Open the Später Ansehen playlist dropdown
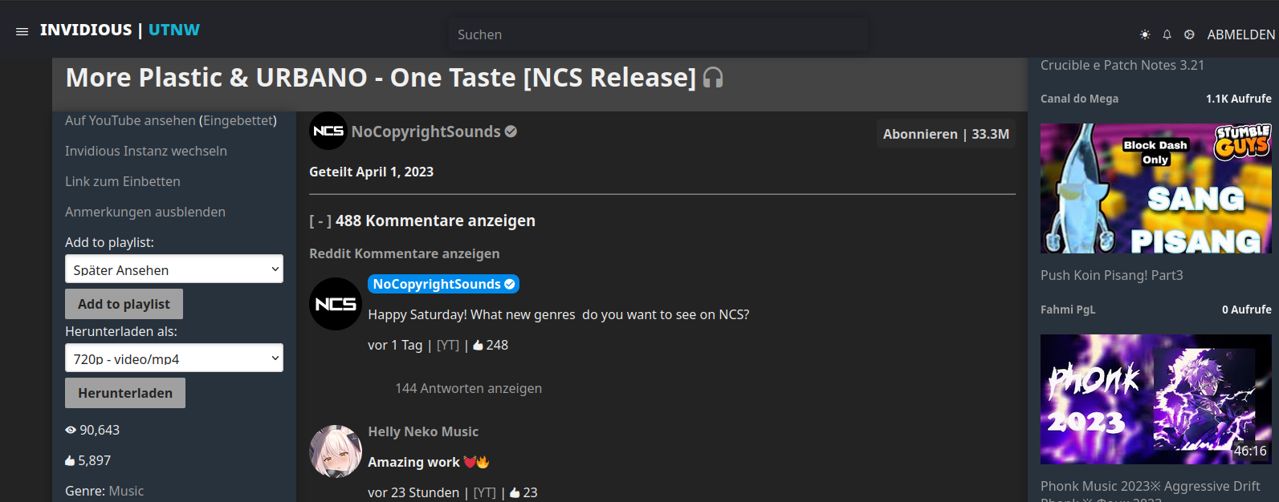 click(174, 269)
